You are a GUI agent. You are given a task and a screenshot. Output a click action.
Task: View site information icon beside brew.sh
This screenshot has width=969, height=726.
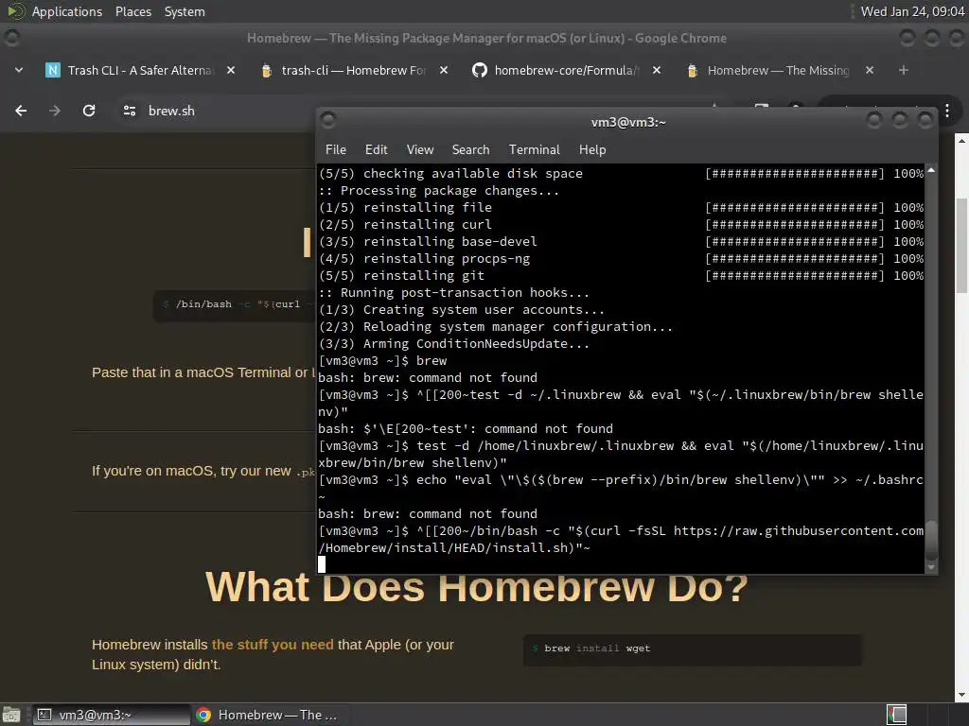[x=129, y=111]
